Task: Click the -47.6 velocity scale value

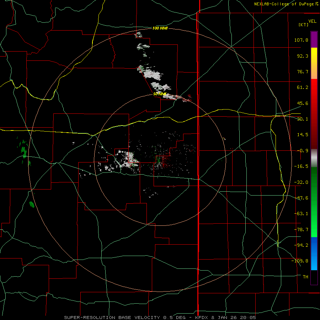Action: [x=301, y=198]
